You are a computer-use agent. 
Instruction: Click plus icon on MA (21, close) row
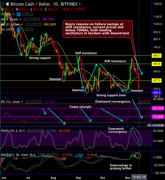36,24
